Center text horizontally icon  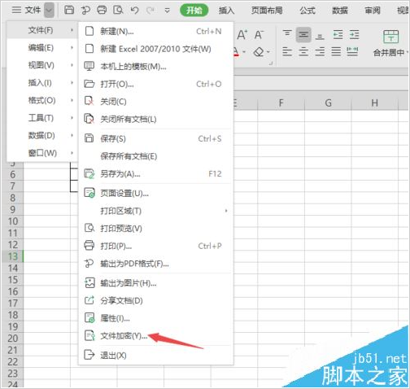303,51
